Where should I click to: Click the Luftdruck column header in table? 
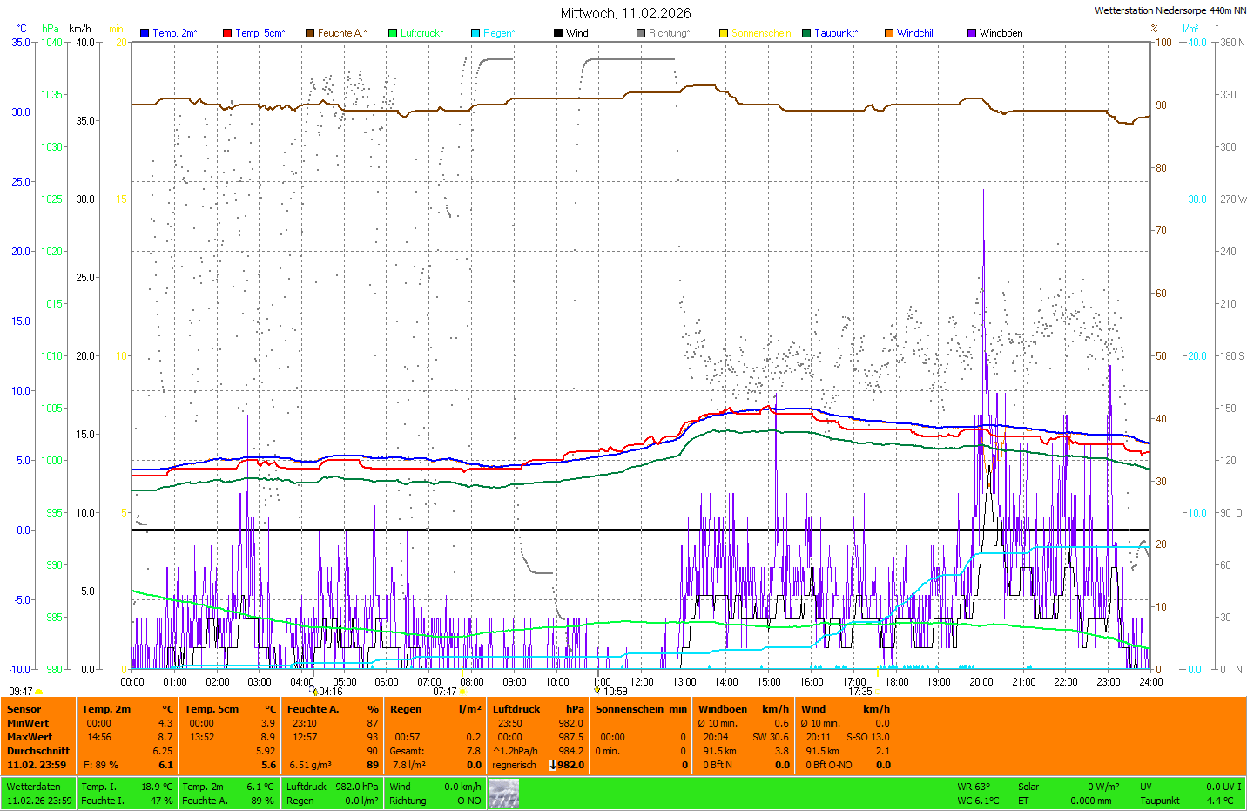(x=516, y=709)
